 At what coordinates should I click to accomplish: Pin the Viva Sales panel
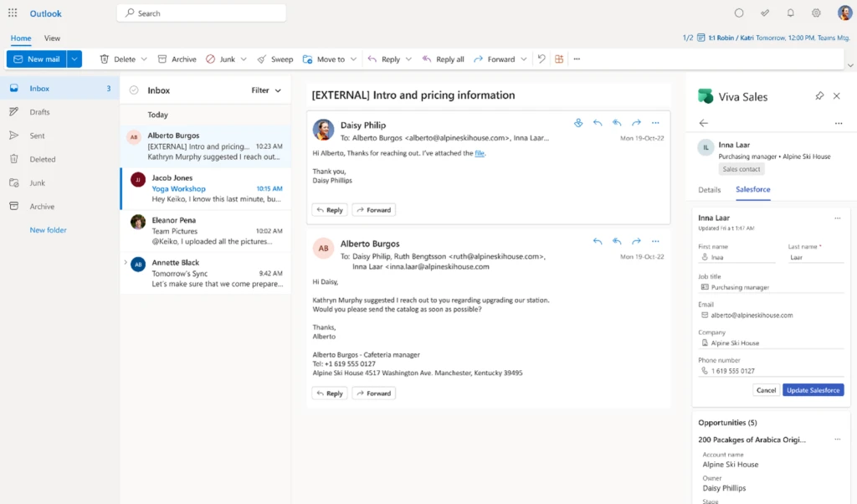coord(819,96)
